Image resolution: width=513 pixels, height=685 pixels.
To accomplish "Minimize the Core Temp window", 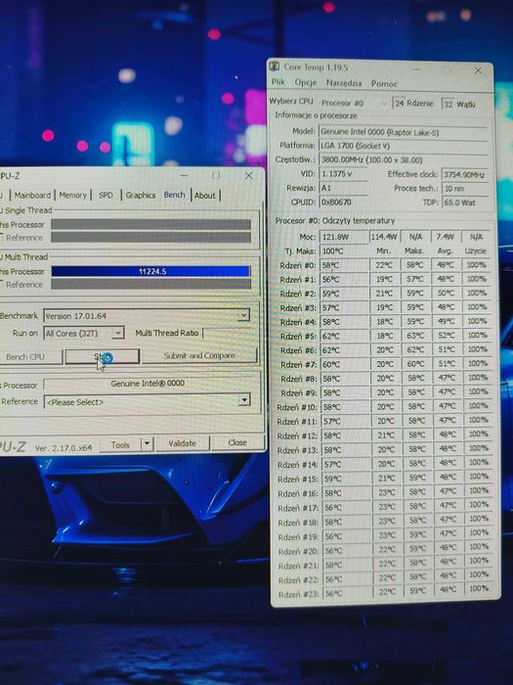I will click(x=416, y=69).
